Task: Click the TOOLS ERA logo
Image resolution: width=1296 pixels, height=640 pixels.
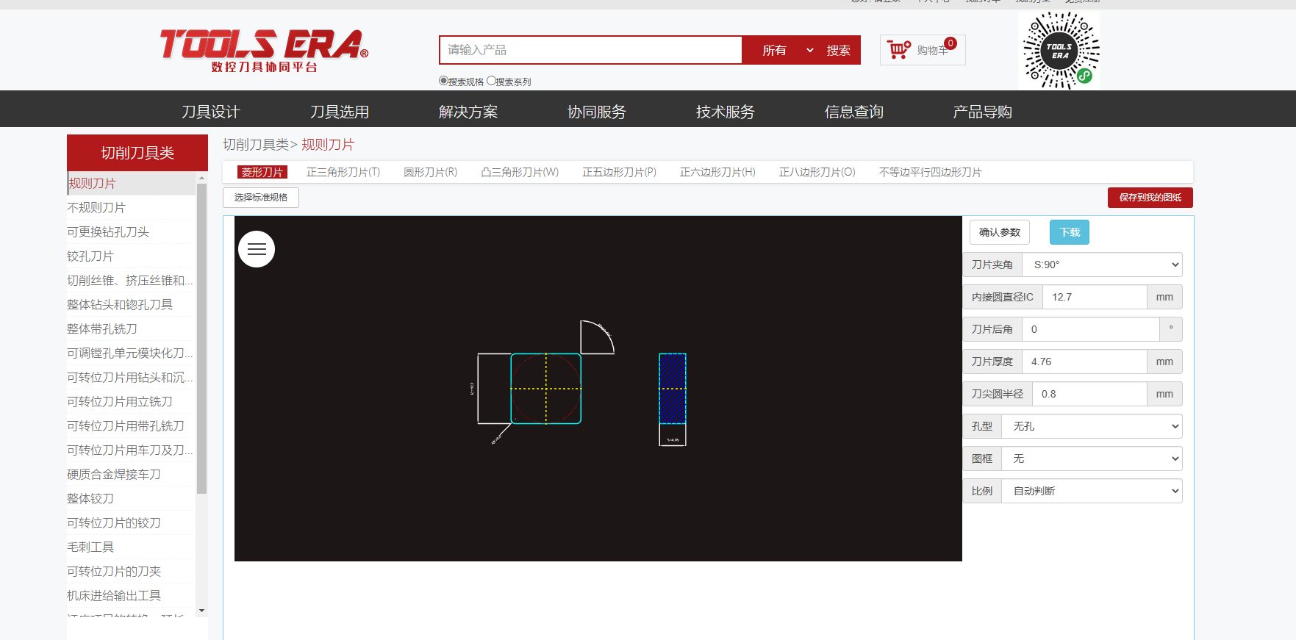Action: [x=264, y=50]
